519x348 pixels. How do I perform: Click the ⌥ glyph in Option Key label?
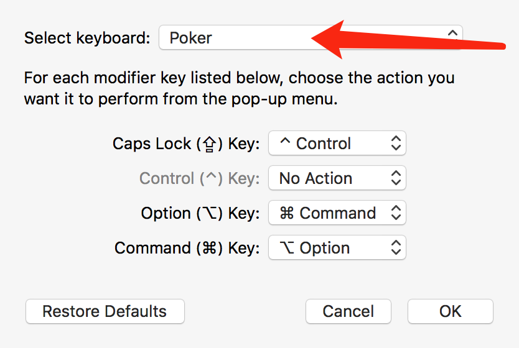point(207,213)
